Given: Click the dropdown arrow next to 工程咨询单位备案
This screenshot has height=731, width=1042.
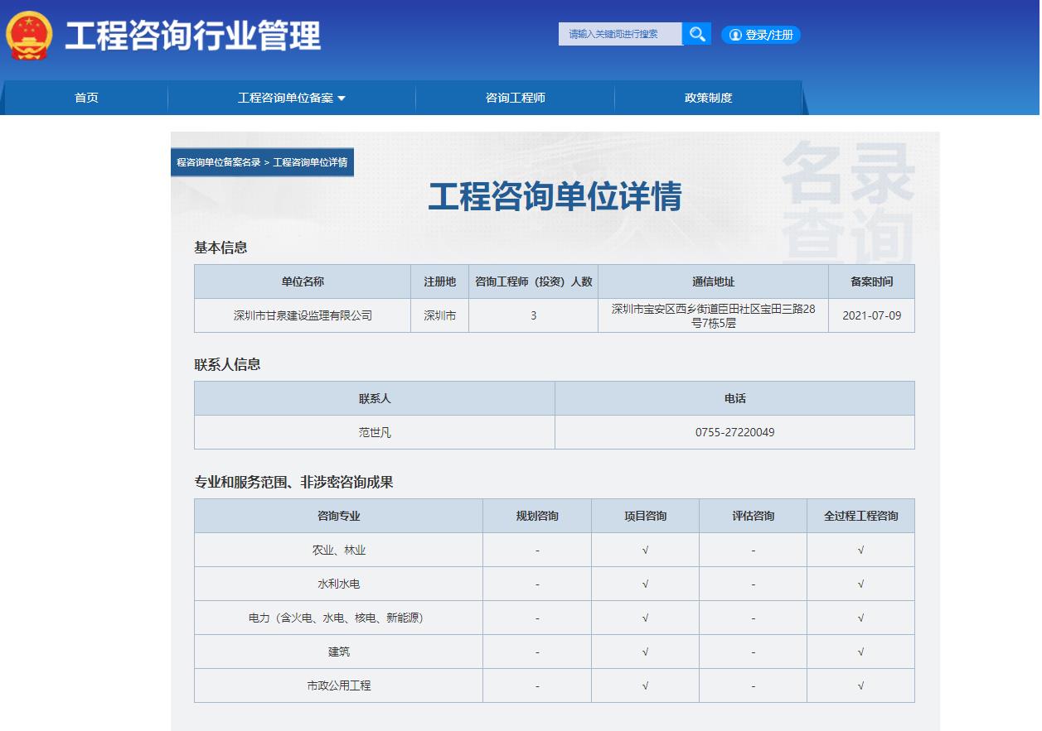Looking at the screenshot, I should (x=342, y=98).
